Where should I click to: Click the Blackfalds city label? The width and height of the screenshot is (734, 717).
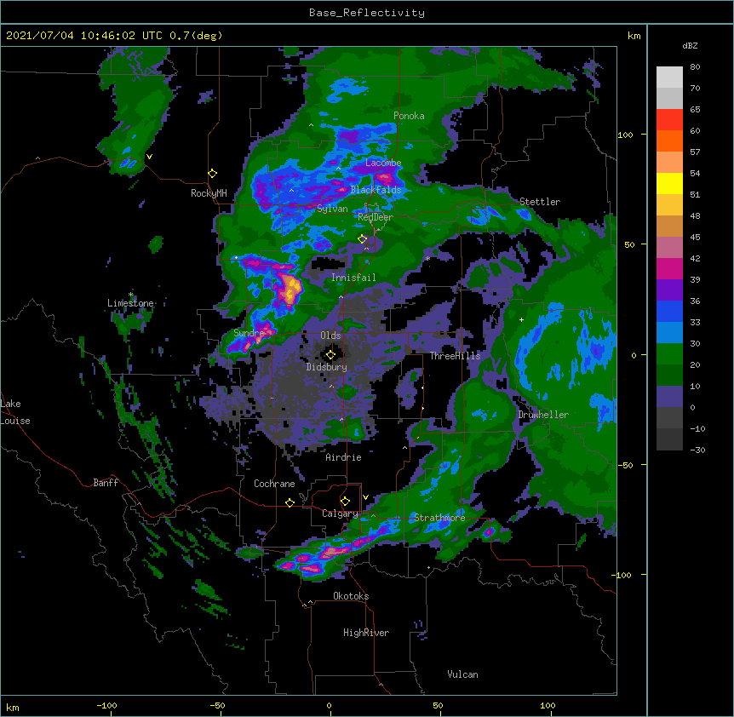[x=376, y=190]
